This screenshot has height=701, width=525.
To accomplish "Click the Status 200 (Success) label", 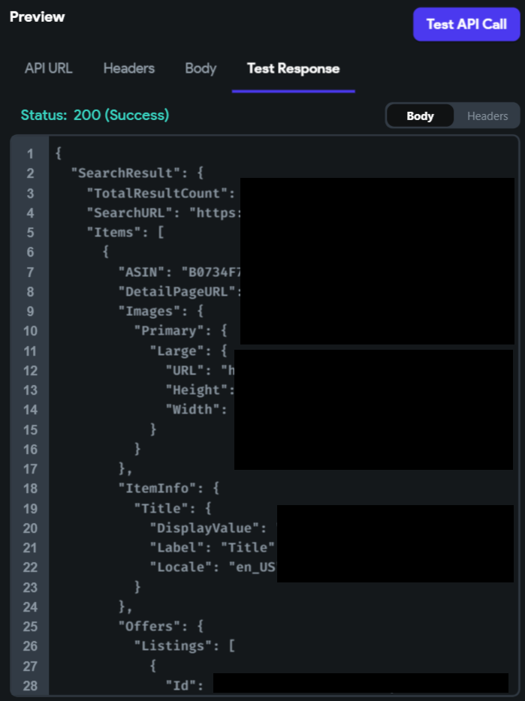I will tap(95, 116).
